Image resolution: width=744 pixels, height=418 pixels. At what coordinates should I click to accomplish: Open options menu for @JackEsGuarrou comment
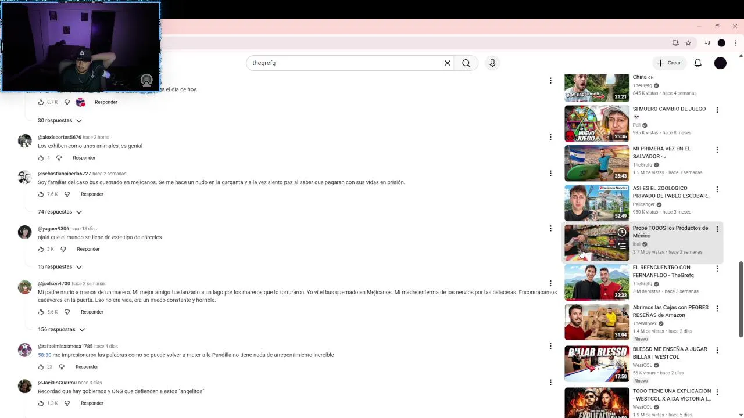(550, 383)
